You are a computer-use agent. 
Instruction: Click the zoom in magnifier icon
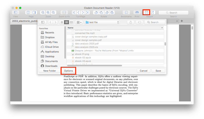[48, 13]
